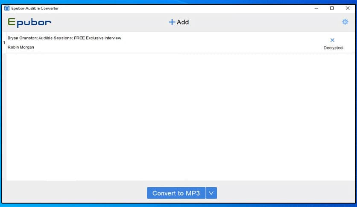Click the Epubor Audible Converter window title
Screen dimensions: 357x207
[x=35, y=8]
